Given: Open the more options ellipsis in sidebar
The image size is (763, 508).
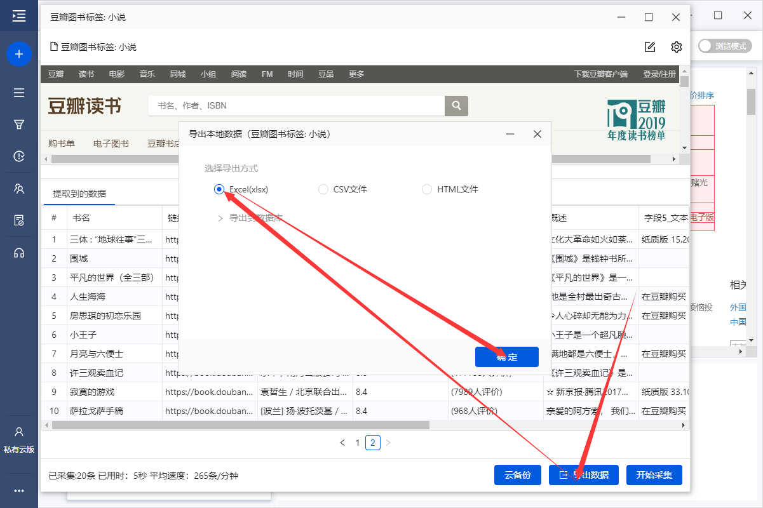Looking at the screenshot, I should pos(19,491).
